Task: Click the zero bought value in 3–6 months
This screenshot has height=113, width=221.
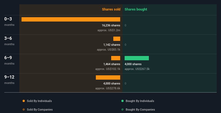Action: pos(125,45)
